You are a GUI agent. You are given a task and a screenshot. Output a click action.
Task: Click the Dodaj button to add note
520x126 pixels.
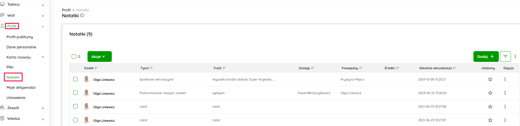(x=486, y=57)
